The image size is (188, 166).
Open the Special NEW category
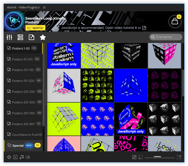click(23, 146)
